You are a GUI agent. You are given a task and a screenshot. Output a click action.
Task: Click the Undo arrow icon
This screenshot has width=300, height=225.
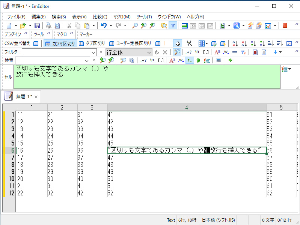click(104, 25)
